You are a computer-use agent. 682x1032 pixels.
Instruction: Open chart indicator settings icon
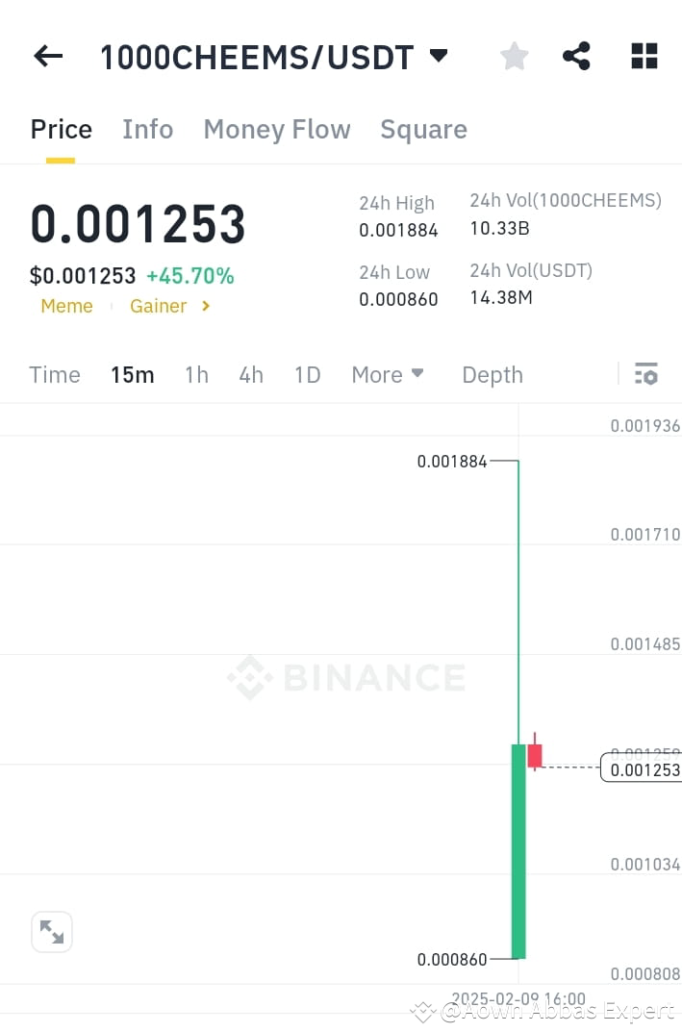tap(646, 373)
